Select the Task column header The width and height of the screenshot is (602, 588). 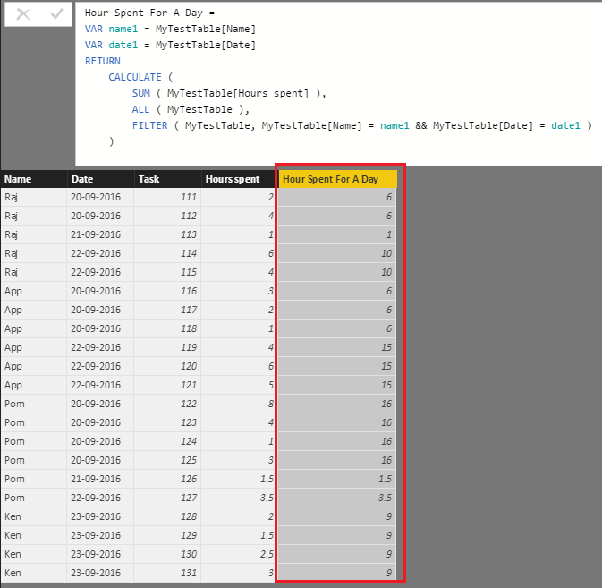click(168, 179)
